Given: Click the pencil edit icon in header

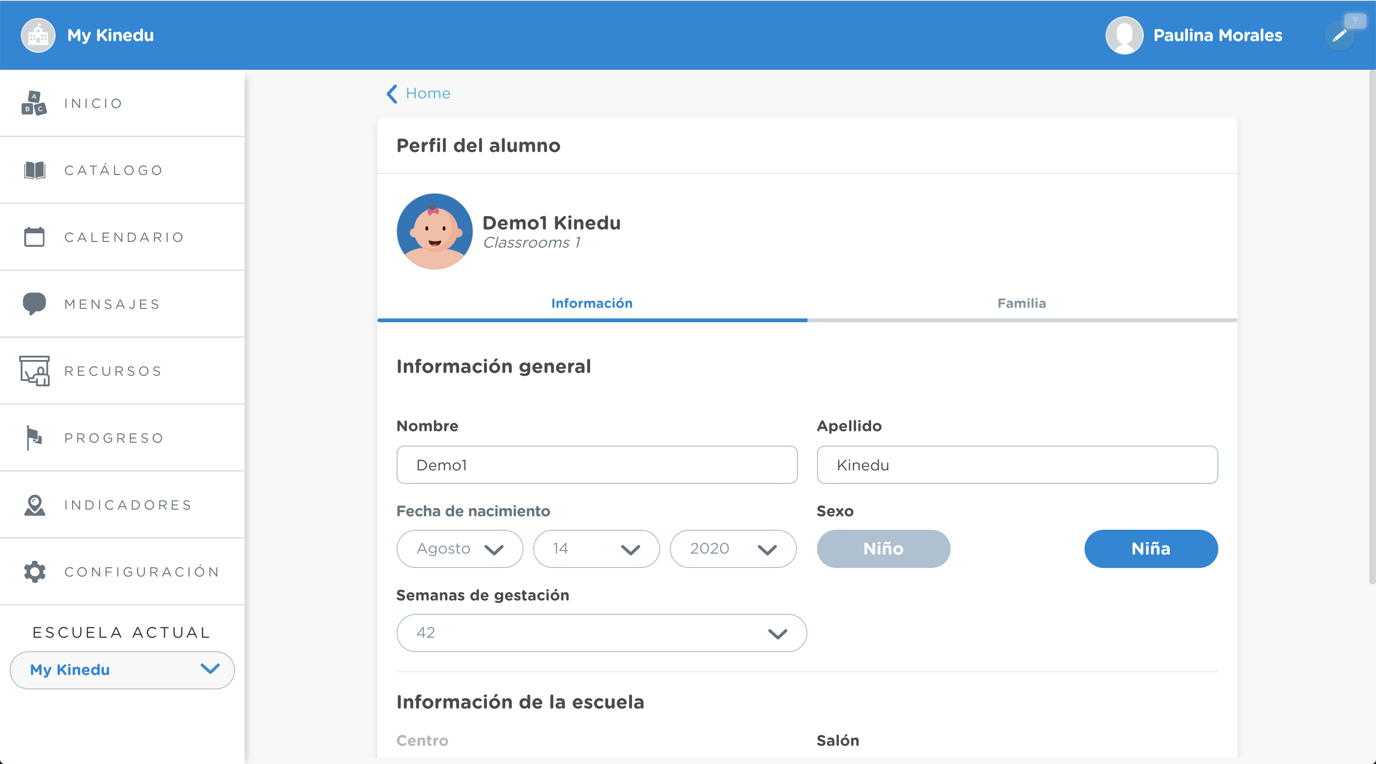Looking at the screenshot, I should 1339,35.
